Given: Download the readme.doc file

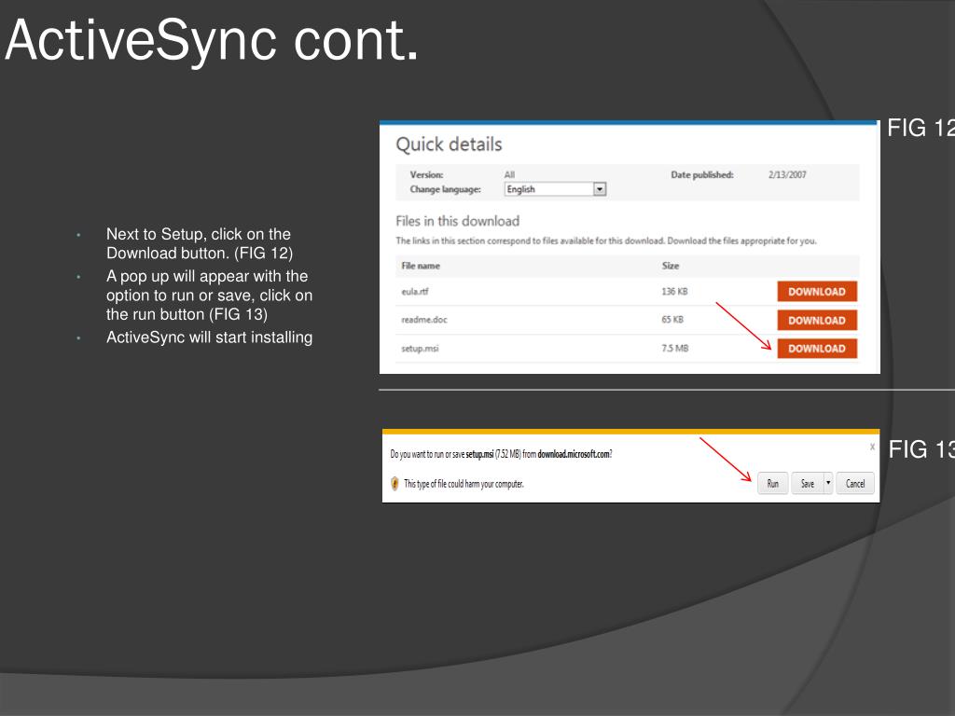Looking at the screenshot, I should pos(817,321).
